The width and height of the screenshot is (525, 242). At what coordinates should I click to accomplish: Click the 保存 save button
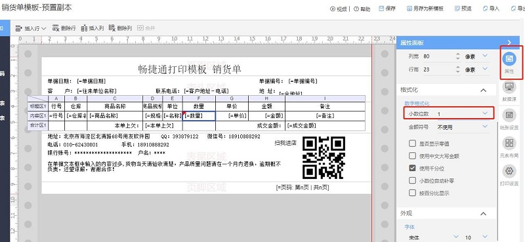click(x=387, y=9)
